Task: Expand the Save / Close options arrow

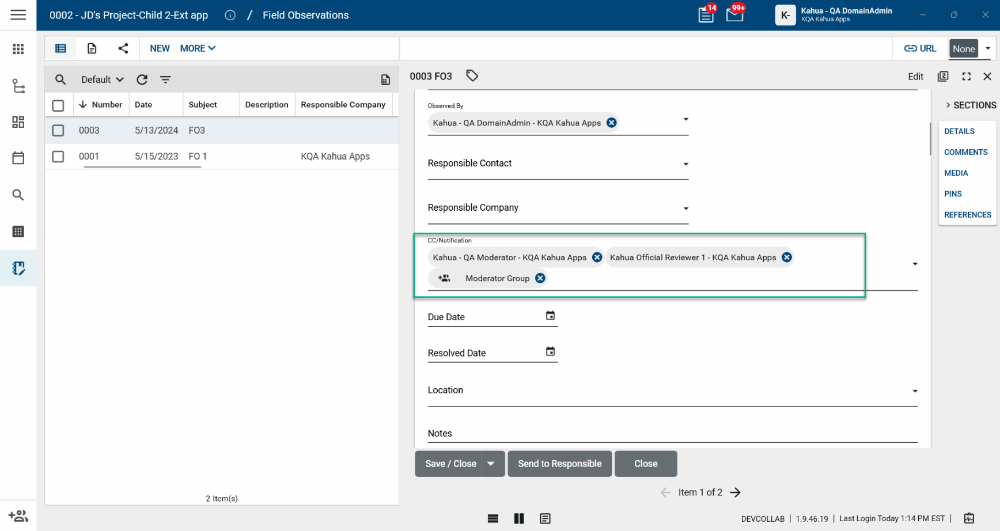Action: click(x=491, y=464)
